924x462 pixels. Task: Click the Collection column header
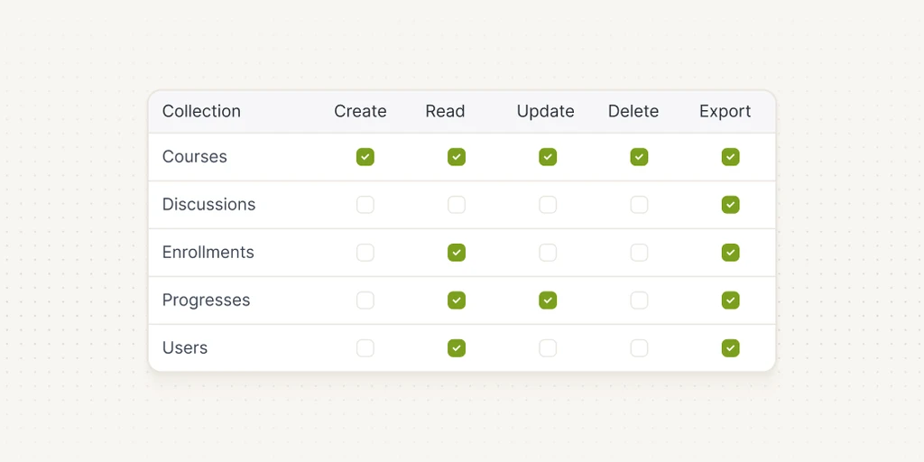201,111
